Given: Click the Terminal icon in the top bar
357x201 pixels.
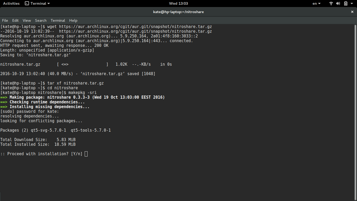Looking at the screenshot, I should pos(27,3).
